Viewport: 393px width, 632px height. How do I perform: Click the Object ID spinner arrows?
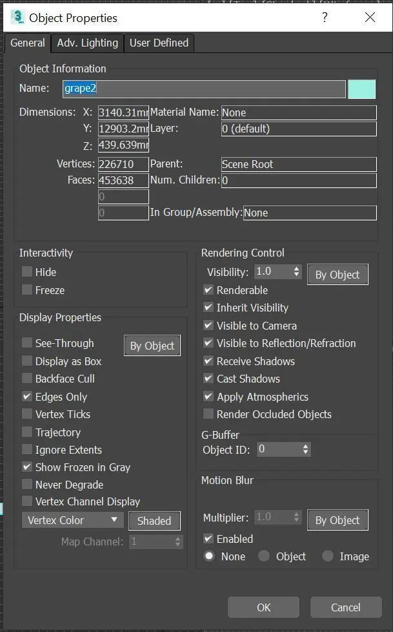tap(305, 448)
